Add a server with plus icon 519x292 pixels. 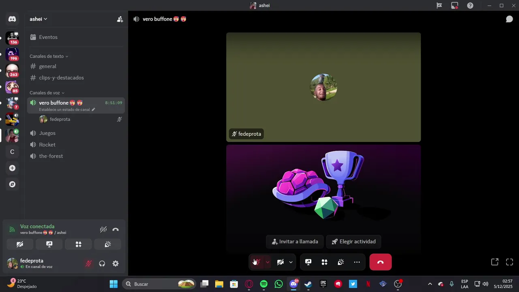pos(12,168)
